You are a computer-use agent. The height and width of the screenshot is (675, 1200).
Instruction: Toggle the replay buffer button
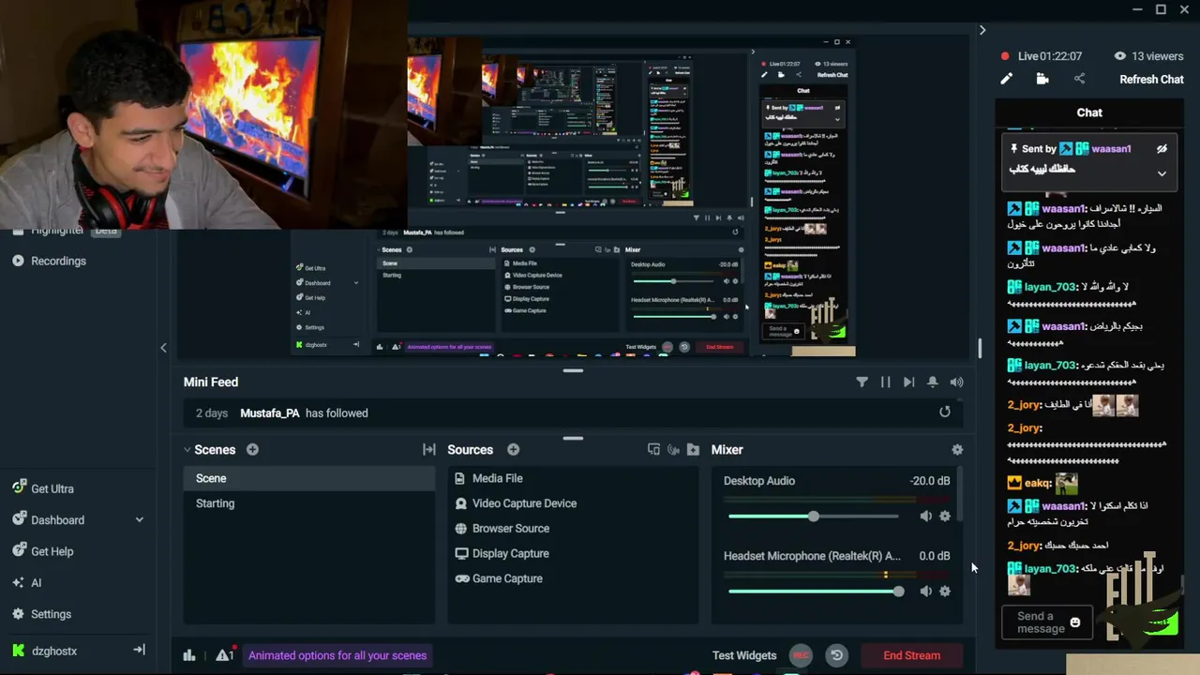tap(837, 655)
